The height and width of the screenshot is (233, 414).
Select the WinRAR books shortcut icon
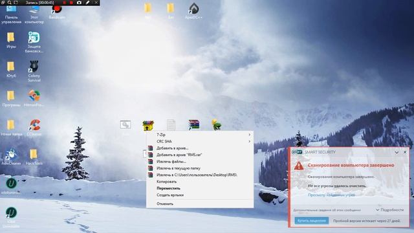(x=194, y=125)
